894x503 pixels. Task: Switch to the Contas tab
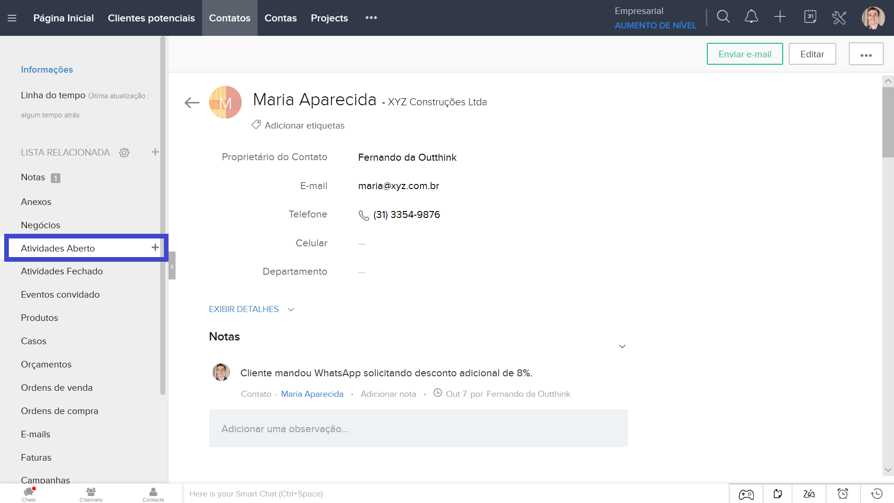click(x=280, y=18)
